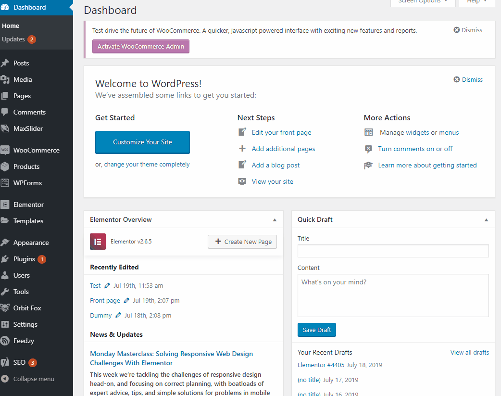Open the View all drafts link
Screen dimensions: 501x396
tap(469, 352)
